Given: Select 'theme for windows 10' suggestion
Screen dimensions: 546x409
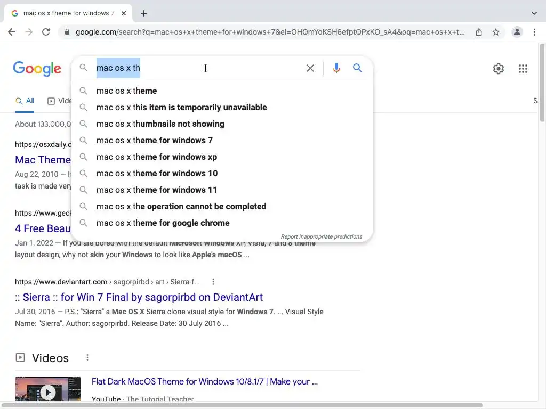Looking at the screenshot, I should pyautogui.click(x=222, y=174).
